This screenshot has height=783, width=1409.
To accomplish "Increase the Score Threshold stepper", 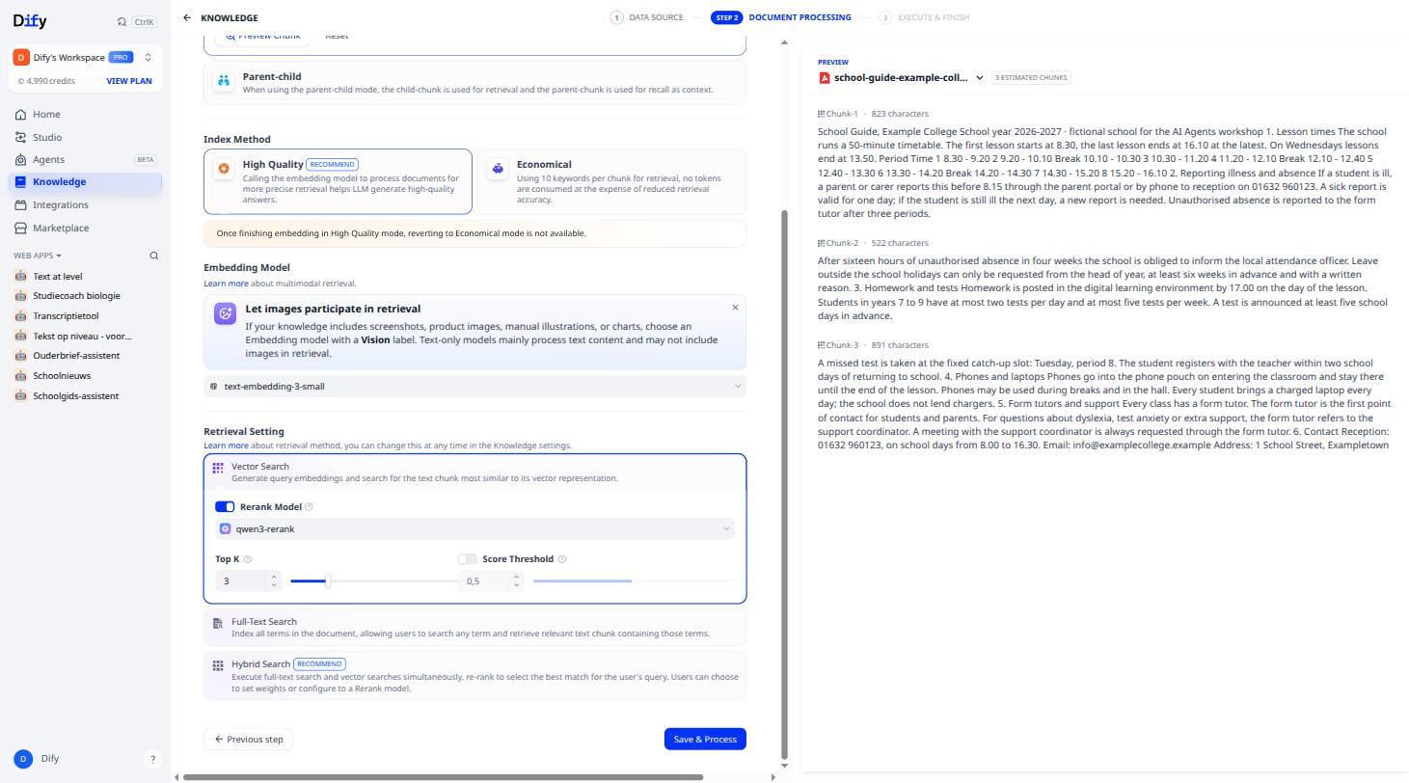I will (x=516, y=577).
